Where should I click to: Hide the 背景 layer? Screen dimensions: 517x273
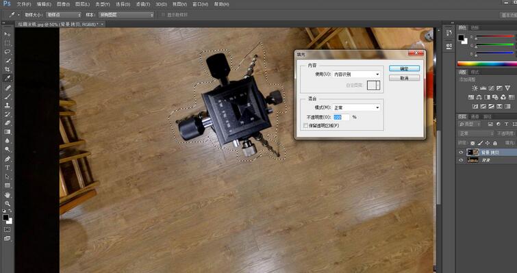[461, 160]
